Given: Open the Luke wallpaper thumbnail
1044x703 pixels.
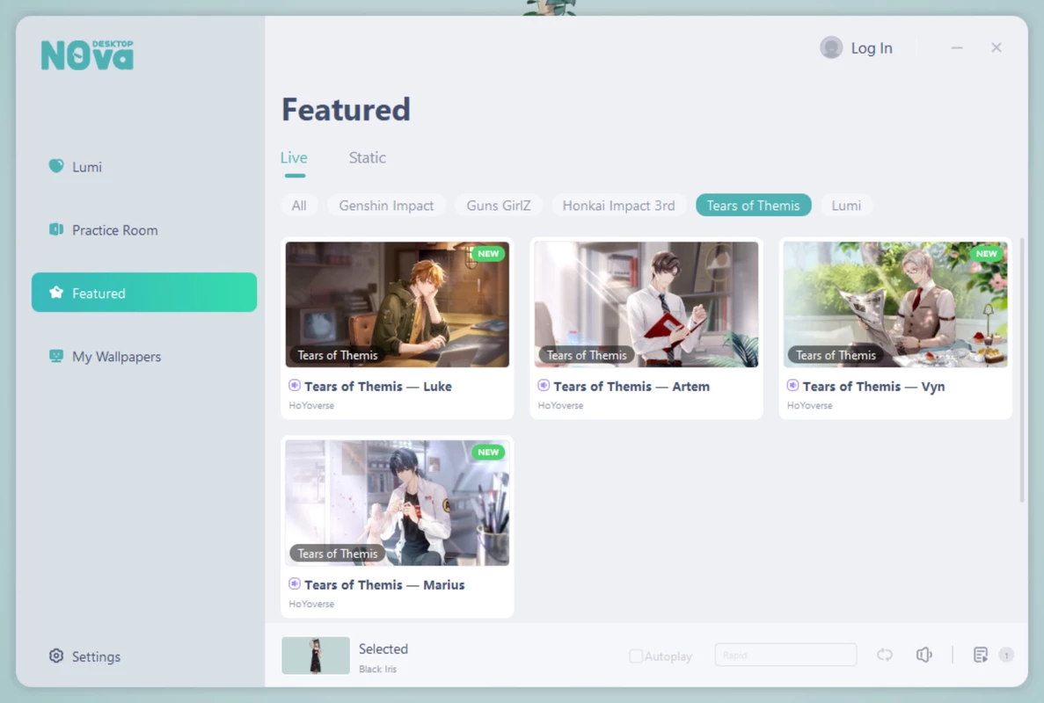Looking at the screenshot, I should 398,304.
